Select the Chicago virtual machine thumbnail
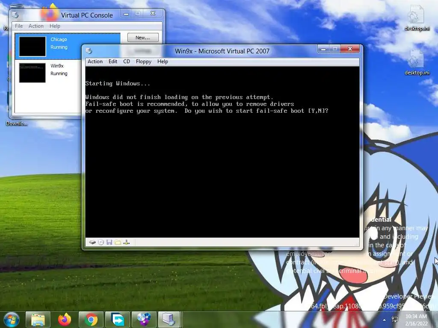Screen dimensions: 438x328 33,46
